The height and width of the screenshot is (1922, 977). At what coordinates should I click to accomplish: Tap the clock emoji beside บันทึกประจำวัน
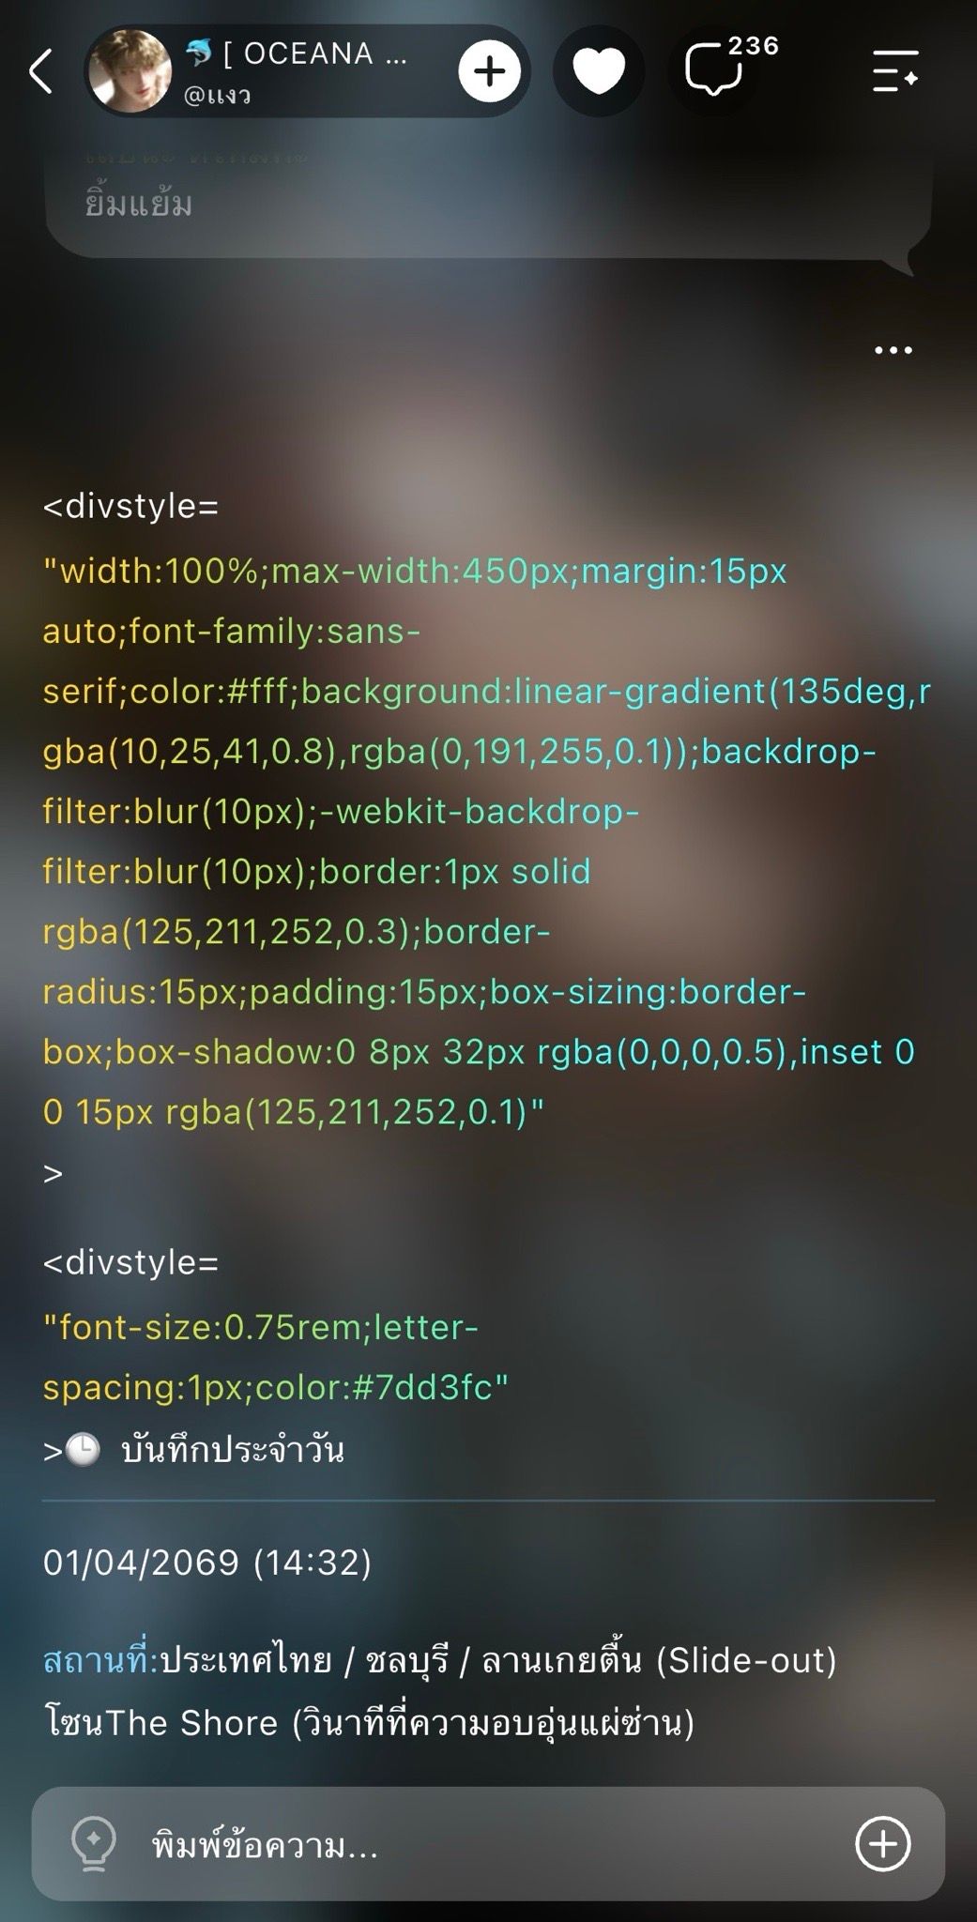(84, 1451)
